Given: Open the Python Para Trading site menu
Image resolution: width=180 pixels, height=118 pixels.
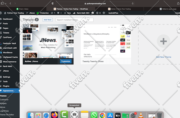Looking at the screenshot, I should pyautogui.click(x=14, y=13).
